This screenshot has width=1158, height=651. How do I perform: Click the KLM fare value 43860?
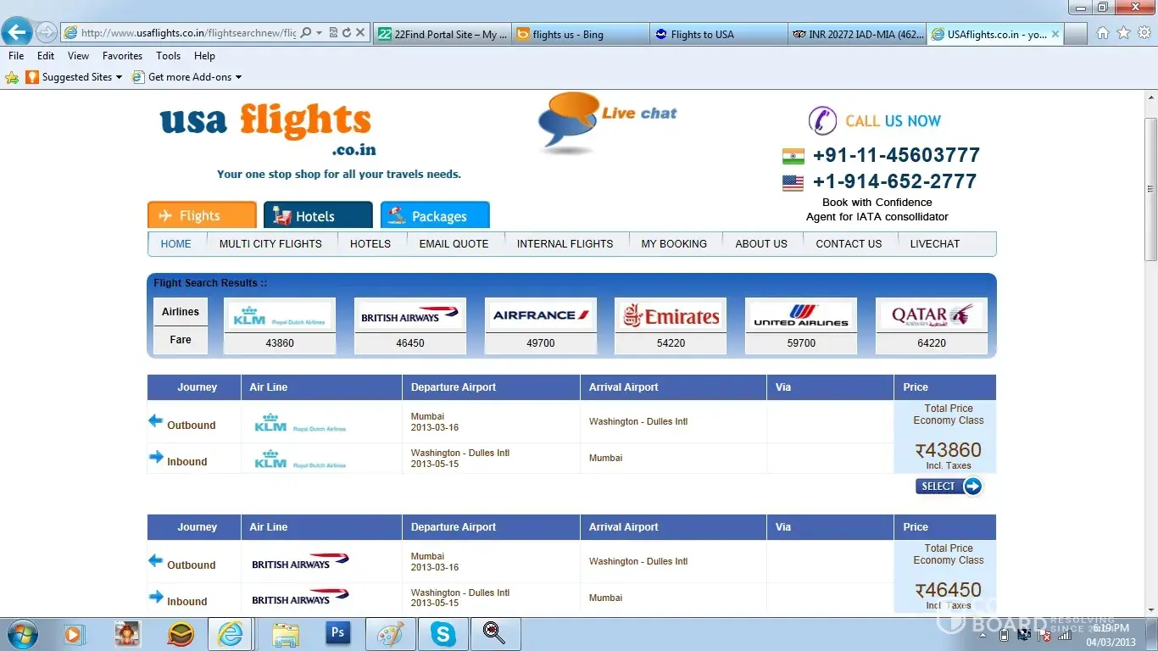click(280, 343)
